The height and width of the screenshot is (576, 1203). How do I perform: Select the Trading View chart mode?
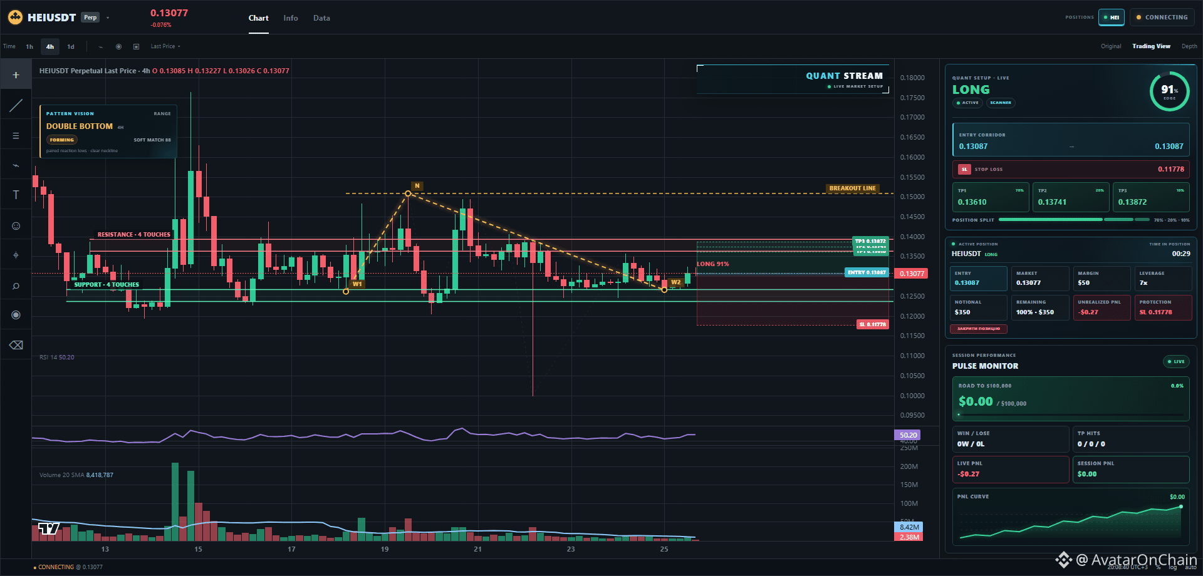pyautogui.click(x=1151, y=46)
